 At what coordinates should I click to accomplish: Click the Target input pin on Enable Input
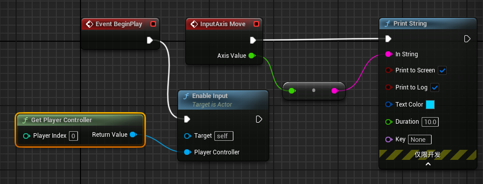(187, 136)
